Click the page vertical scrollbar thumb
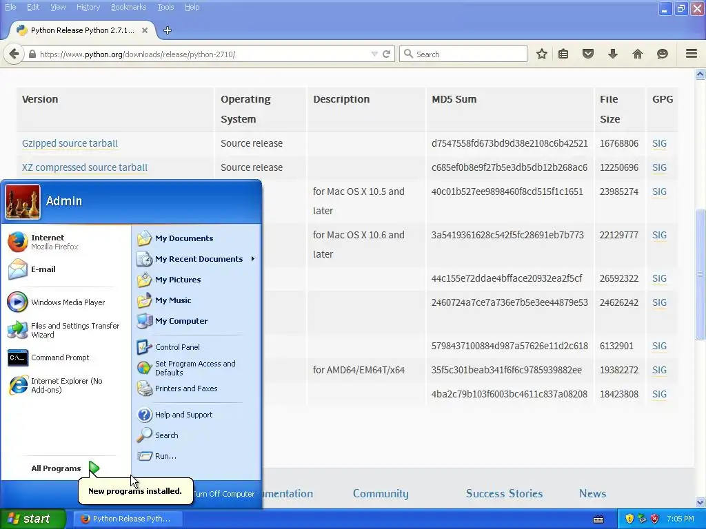706x529 pixels. tap(700, 274)
